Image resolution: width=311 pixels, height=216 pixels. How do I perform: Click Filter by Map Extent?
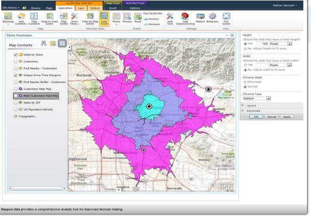point(90,18)
